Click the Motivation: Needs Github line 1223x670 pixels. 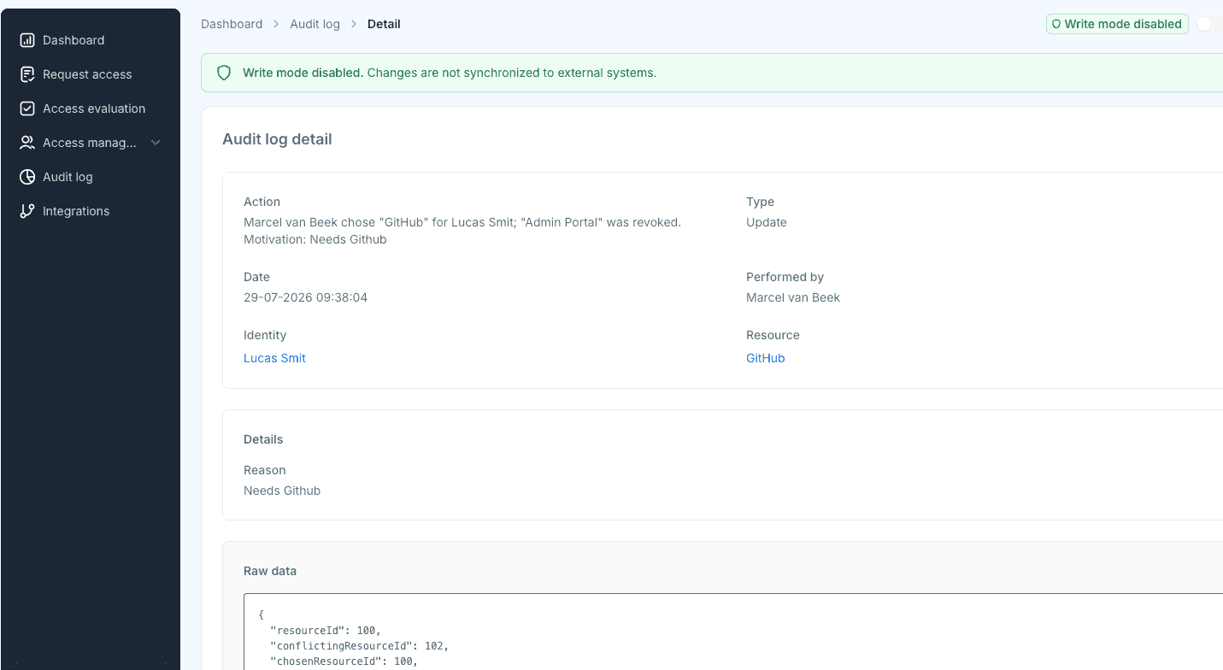(x=315, y=239)
